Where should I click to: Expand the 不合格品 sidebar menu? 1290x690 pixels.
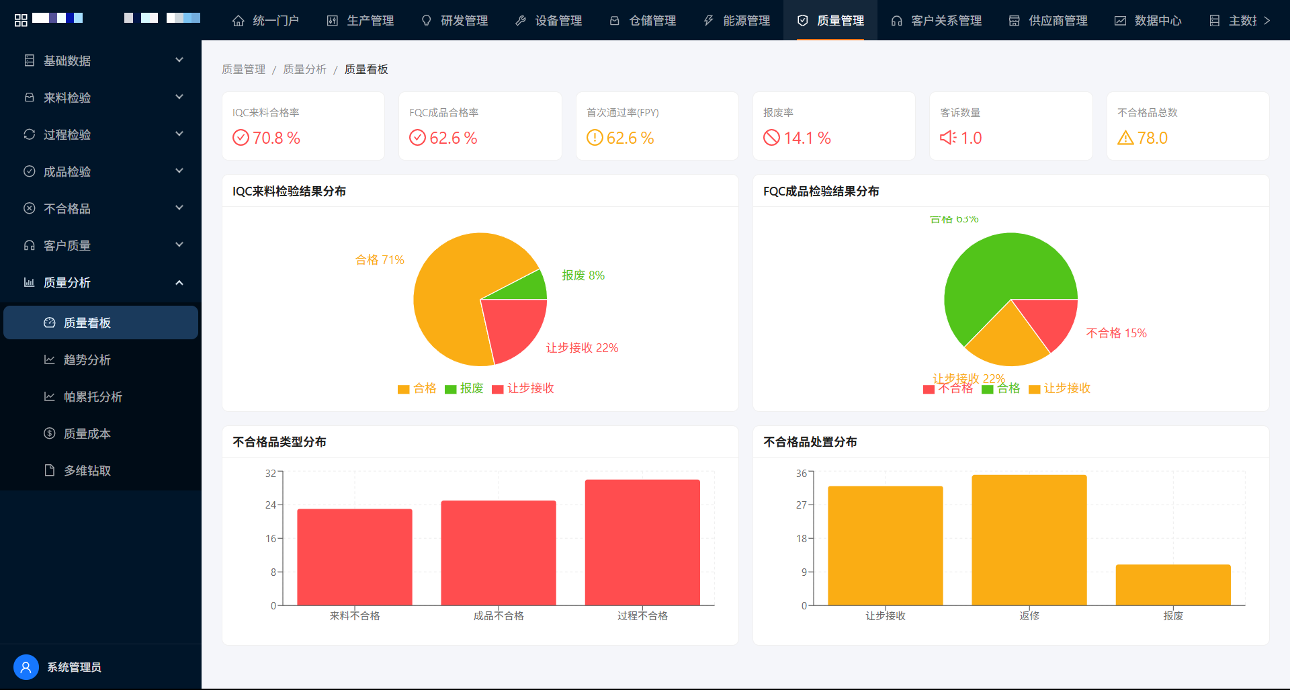pyautogui.click(x=101, y=208)
